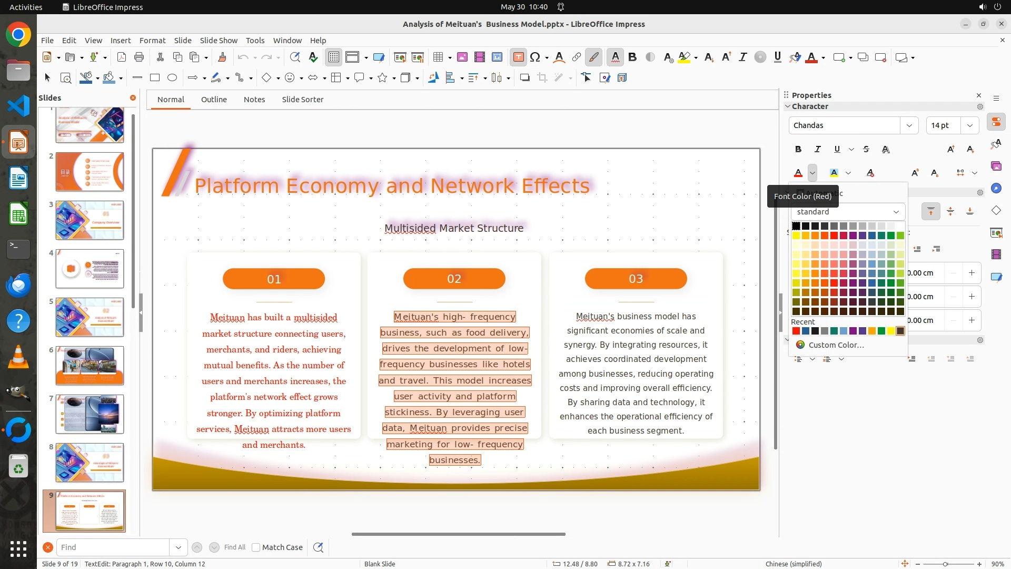Select slide 6 thumbnail in Slides panel
This screenshot has width=1011, height=569.
pos(90,366)
